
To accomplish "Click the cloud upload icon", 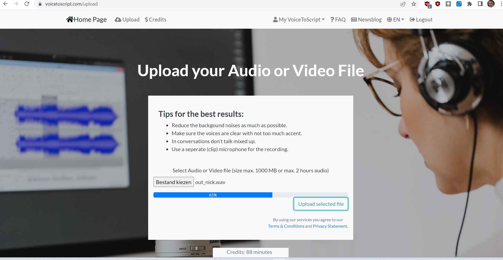I will coord(118,20).
